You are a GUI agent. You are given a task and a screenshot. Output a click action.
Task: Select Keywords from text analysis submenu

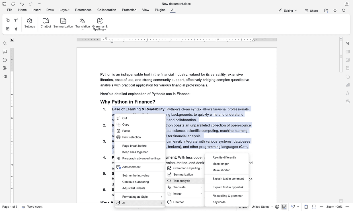coord(227,202)
